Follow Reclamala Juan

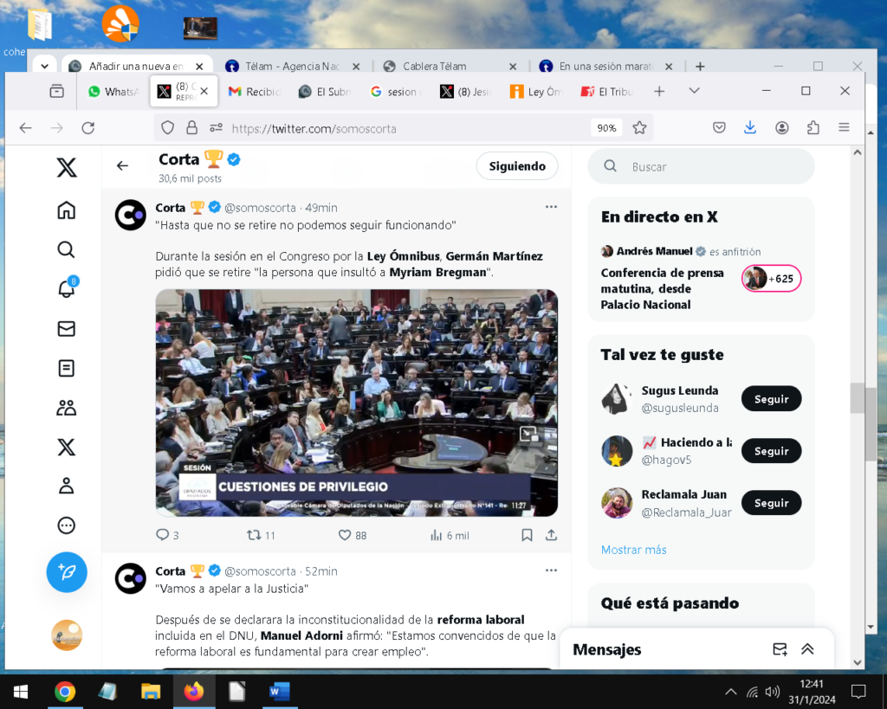[x=771, y=503]
